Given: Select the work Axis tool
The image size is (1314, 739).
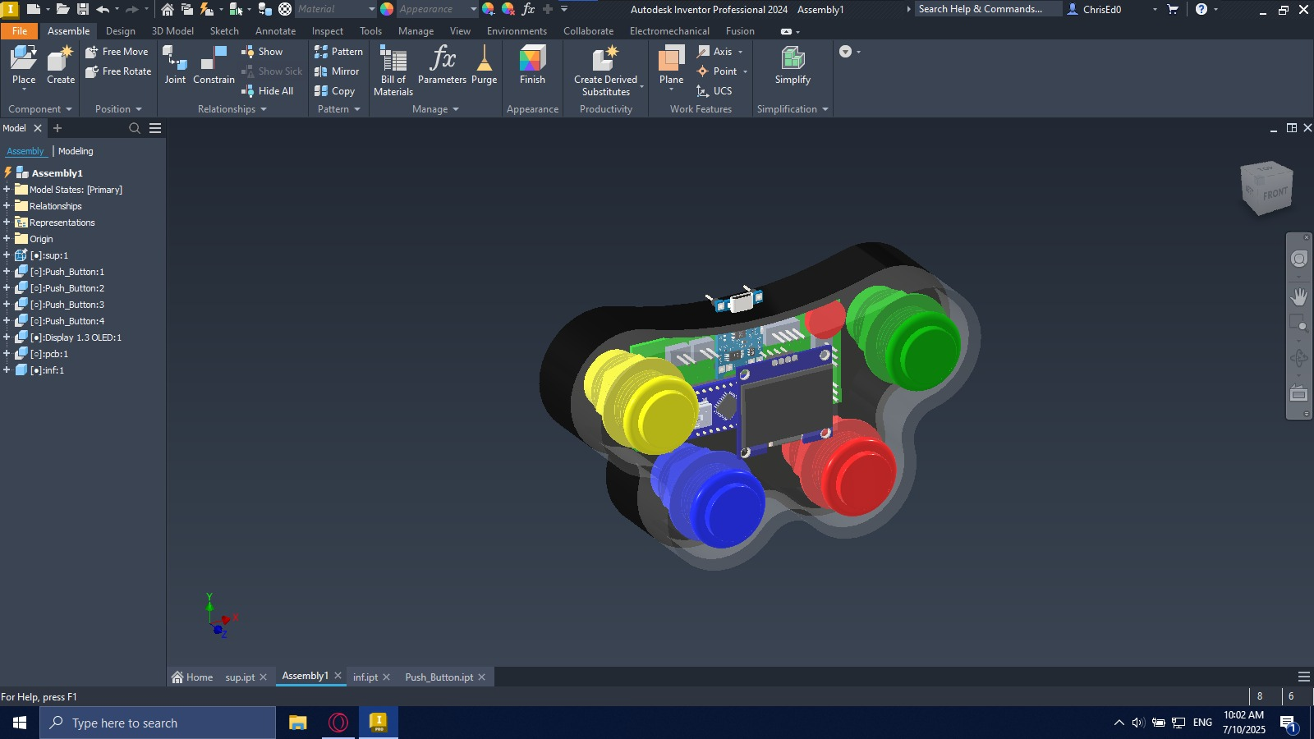Looking at the screenshot, I should tap(715, 52).
